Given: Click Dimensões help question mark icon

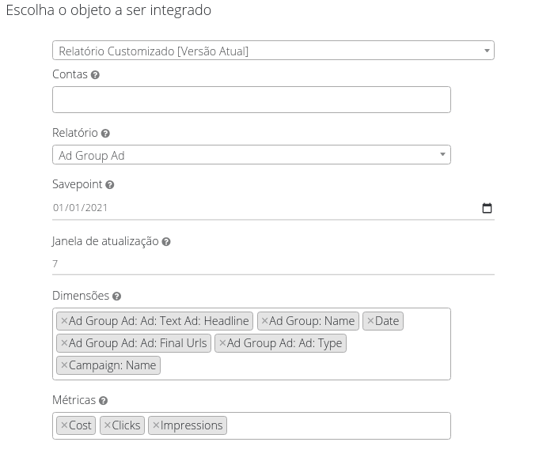Looking at the screenshot, I should pos(116,297).
